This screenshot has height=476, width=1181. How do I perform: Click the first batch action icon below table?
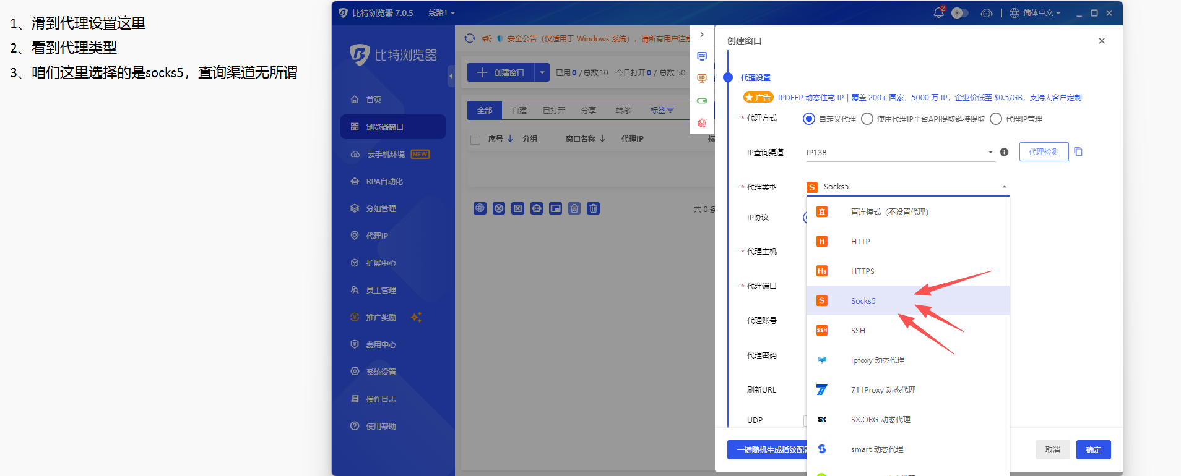[480, 208]
